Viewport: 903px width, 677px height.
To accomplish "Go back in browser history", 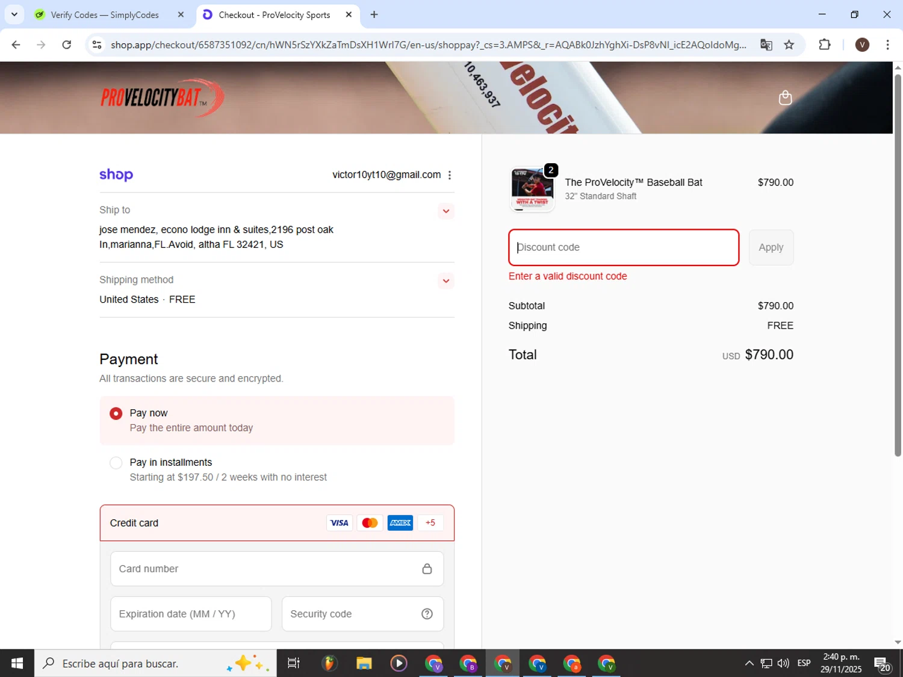I will (x=16, y=45).
